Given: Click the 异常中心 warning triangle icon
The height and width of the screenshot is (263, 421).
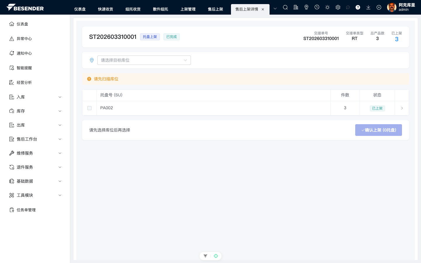Looking at the screenshot, I should (12, 39).
